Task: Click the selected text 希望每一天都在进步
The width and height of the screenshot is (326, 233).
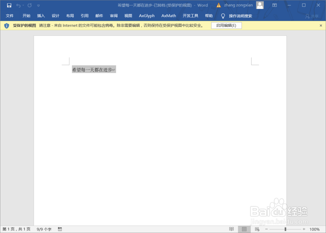Action: (92, 70)
